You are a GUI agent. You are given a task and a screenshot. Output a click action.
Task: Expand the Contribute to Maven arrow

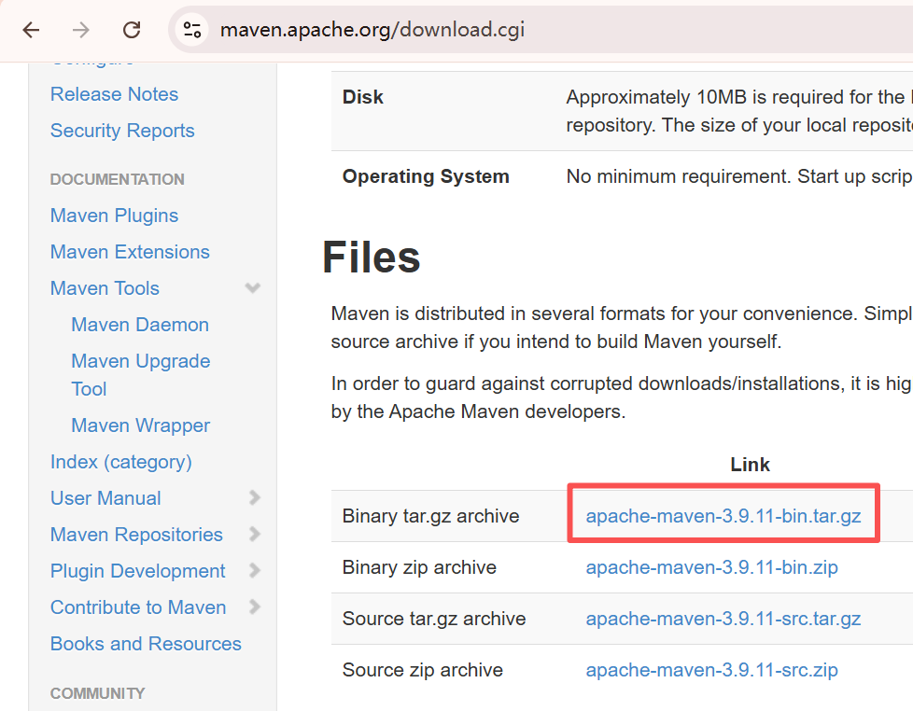click(254, 607)
